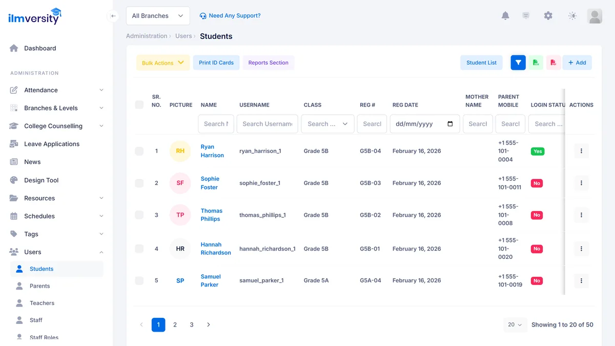
Task: Open Sophie Foster's name link
Action: pyautogui.click(x=210, y=183)
